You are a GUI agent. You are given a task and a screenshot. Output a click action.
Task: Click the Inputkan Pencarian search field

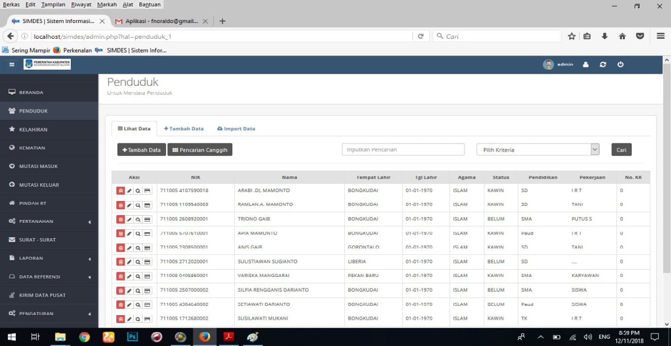click(403, 150)
